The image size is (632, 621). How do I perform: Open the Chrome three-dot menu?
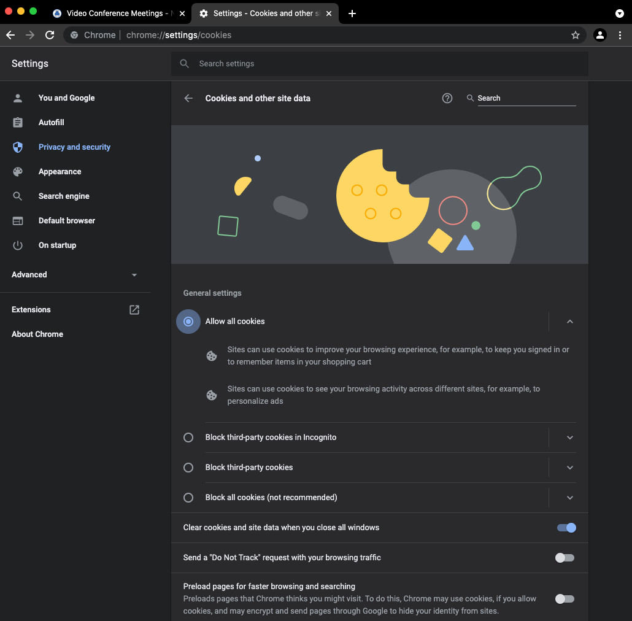pos(620,35)
